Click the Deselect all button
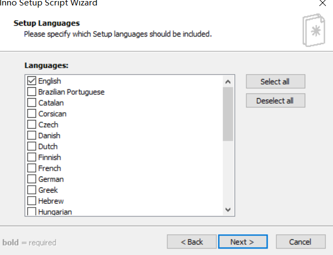Image resolution: width=333 pixels, height=255 pixels. click(x=275, y=100)
